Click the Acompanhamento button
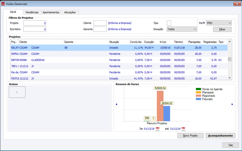Image resolution: width=242 pixels, height=151 pixels. (x=220, y=135)
